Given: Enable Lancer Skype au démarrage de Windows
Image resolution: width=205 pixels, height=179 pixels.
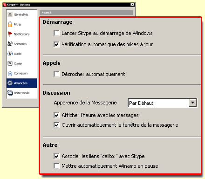Looking at the screenshot, I should pos(56,33).
